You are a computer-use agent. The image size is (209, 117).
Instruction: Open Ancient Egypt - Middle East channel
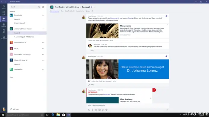coord(24,37)
